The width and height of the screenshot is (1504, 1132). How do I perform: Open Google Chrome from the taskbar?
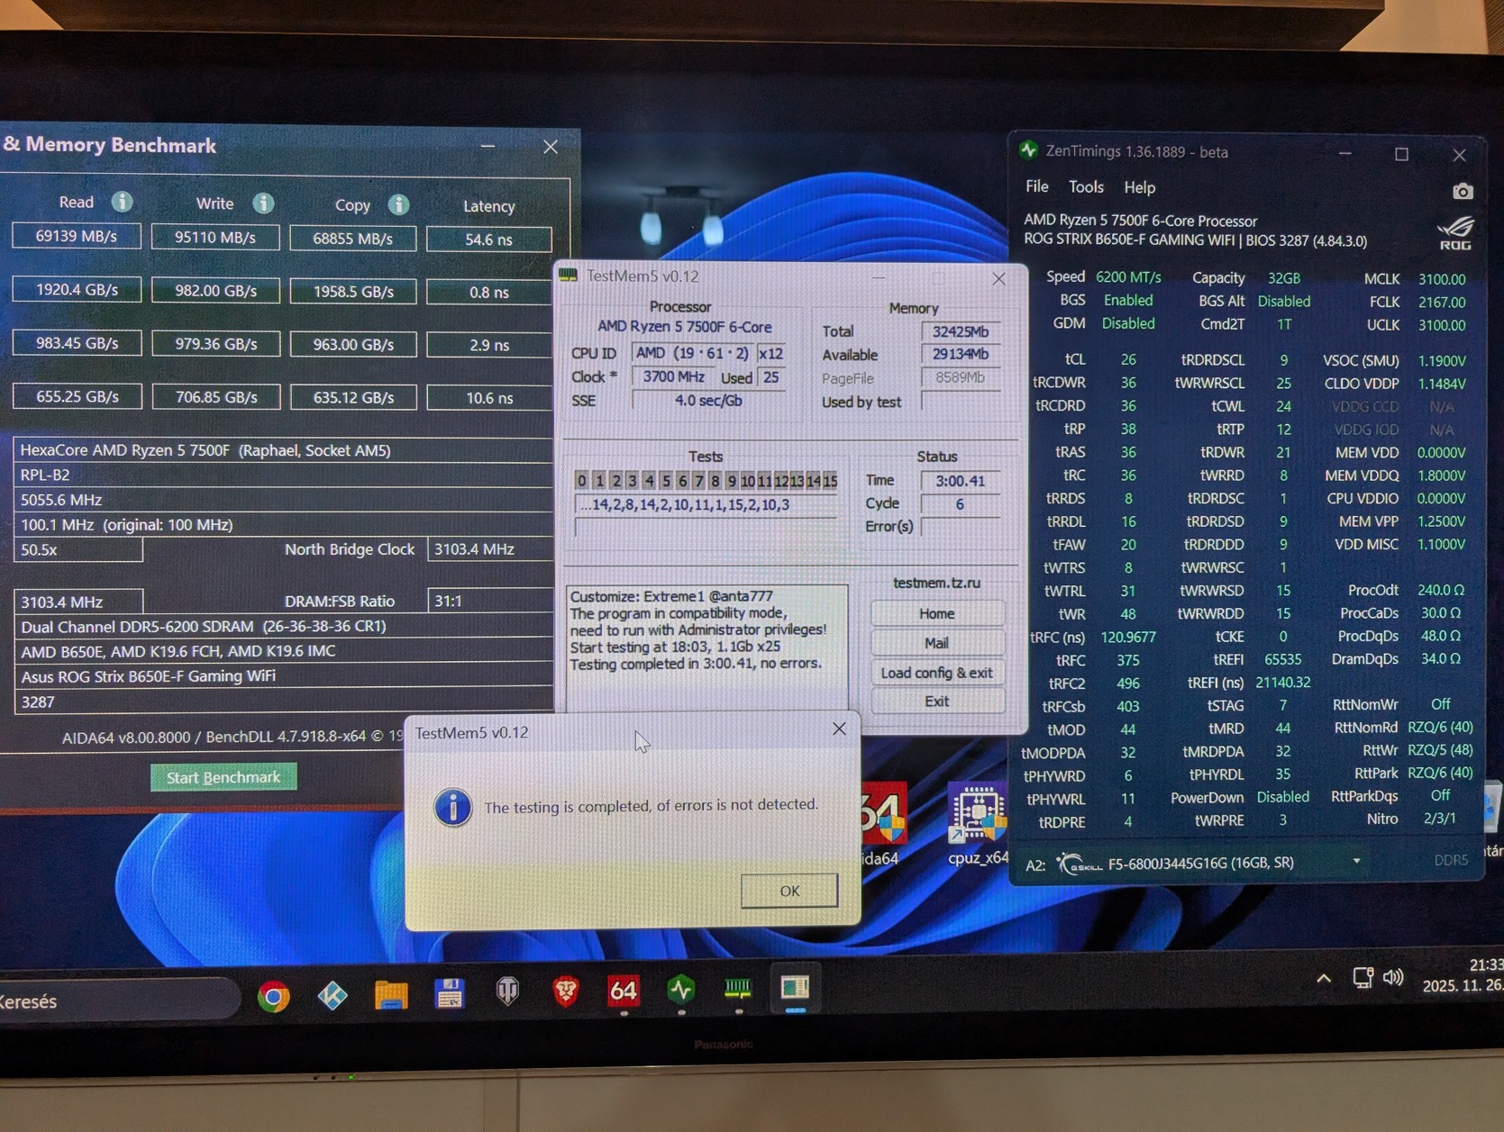(274, 996)
